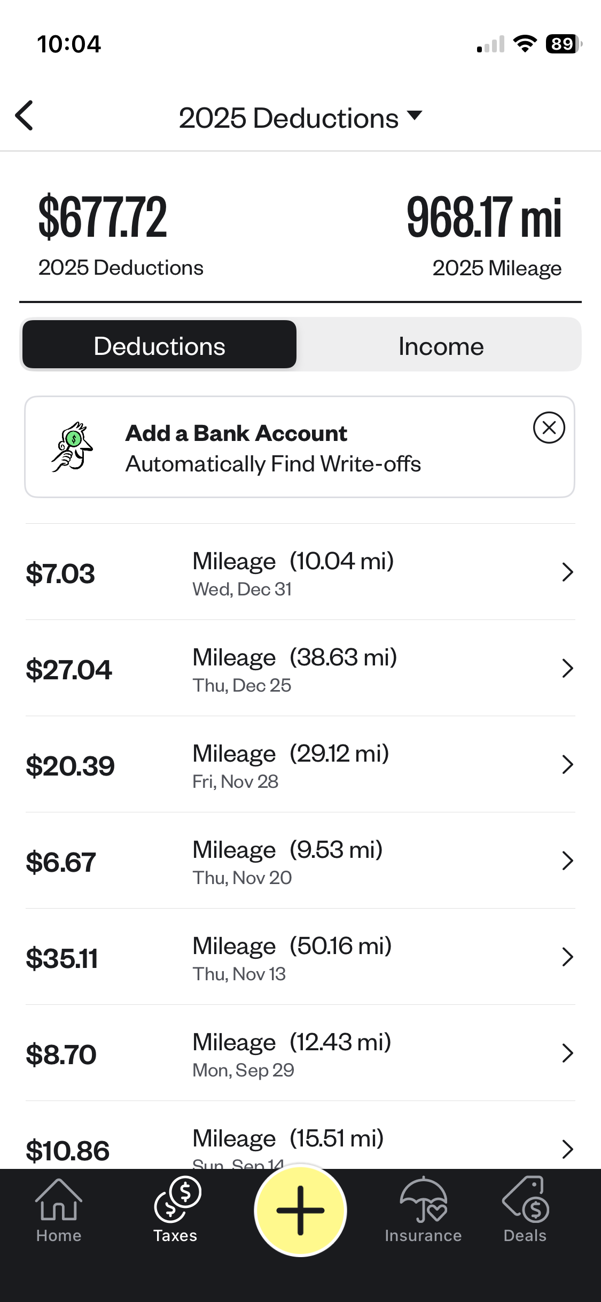Tap the yellow plus add button

click(300, 1210)
